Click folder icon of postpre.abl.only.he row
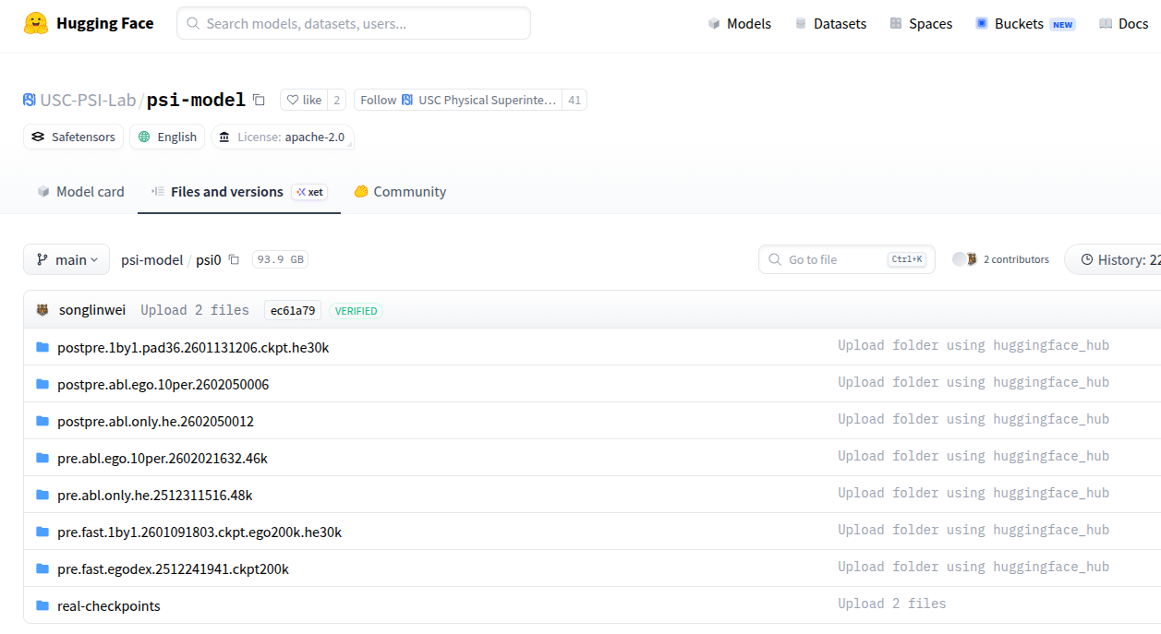The height and width of the screenshot is (634, 1161). (42, 421)
